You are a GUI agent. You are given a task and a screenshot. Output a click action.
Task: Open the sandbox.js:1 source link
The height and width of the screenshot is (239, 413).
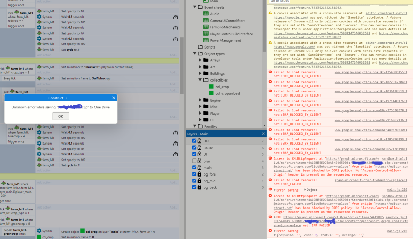(x=396, y=217)
